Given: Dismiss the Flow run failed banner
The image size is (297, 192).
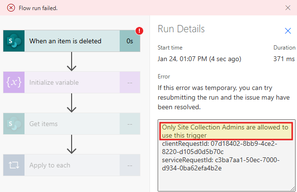Looking at the screenshot, I should coord(288,8).
